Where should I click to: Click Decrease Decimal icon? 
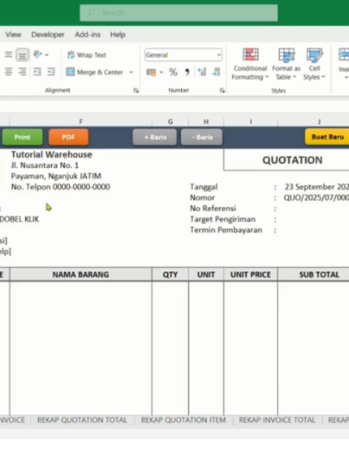[x=216, y=72]
